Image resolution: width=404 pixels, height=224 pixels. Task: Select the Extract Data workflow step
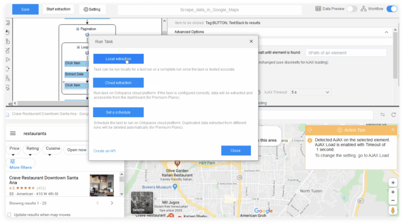coord(76,74)
